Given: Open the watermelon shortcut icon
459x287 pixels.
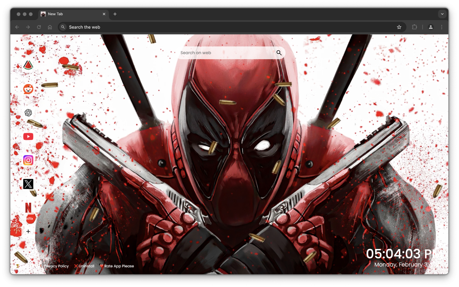Looking at the screenshot, I should coord(28,65).
